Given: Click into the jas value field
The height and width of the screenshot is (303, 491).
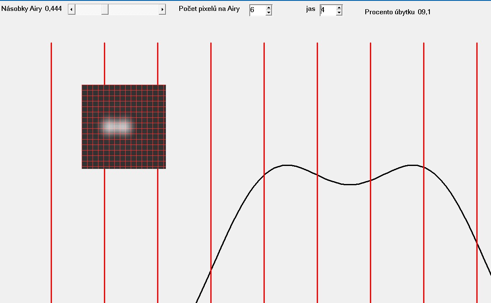Looking at the screenshot, I should tap(327, 10).
